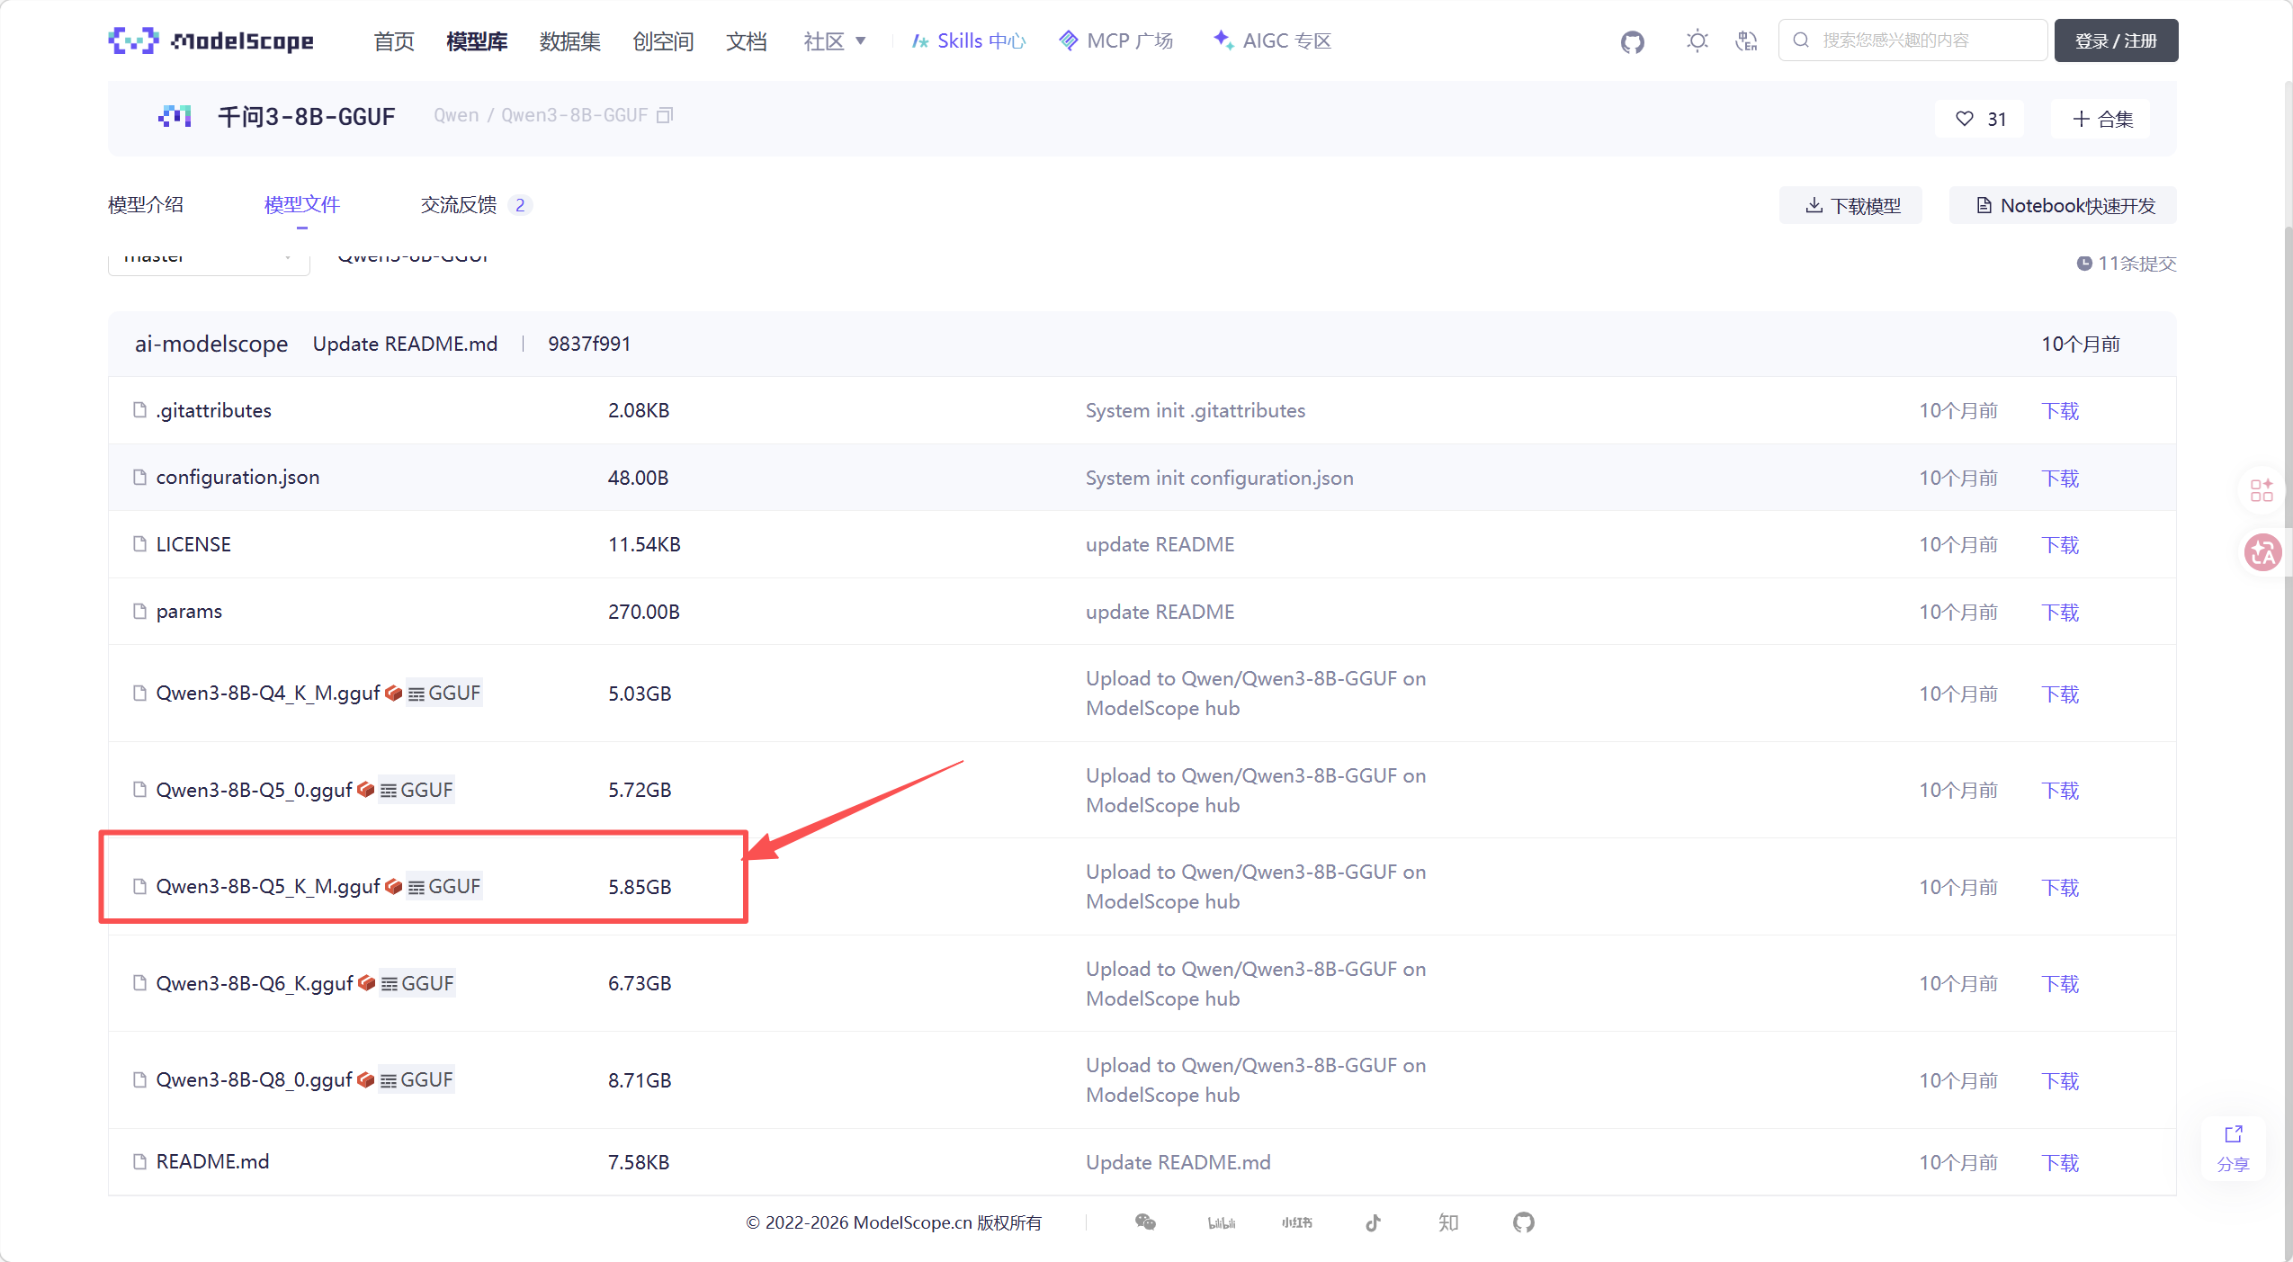
Task: Download the Qwen3-8B-Q8_0.gguf file
Action: pyautogui.click(x=2060, y=1080)
